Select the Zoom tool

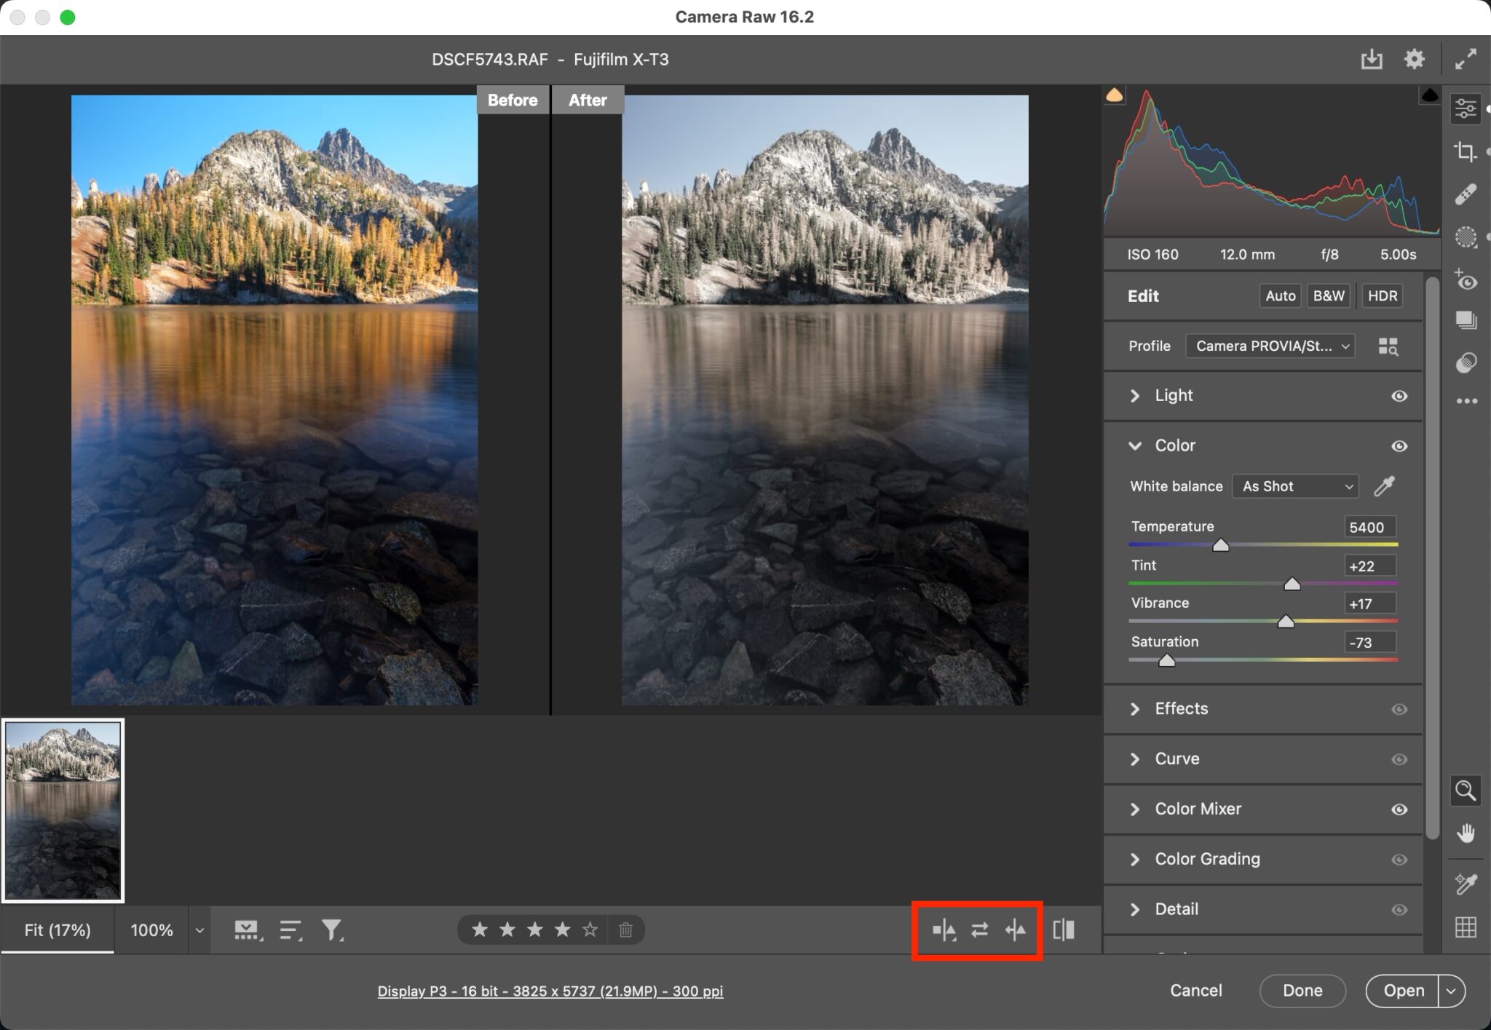click(1466, 791)
